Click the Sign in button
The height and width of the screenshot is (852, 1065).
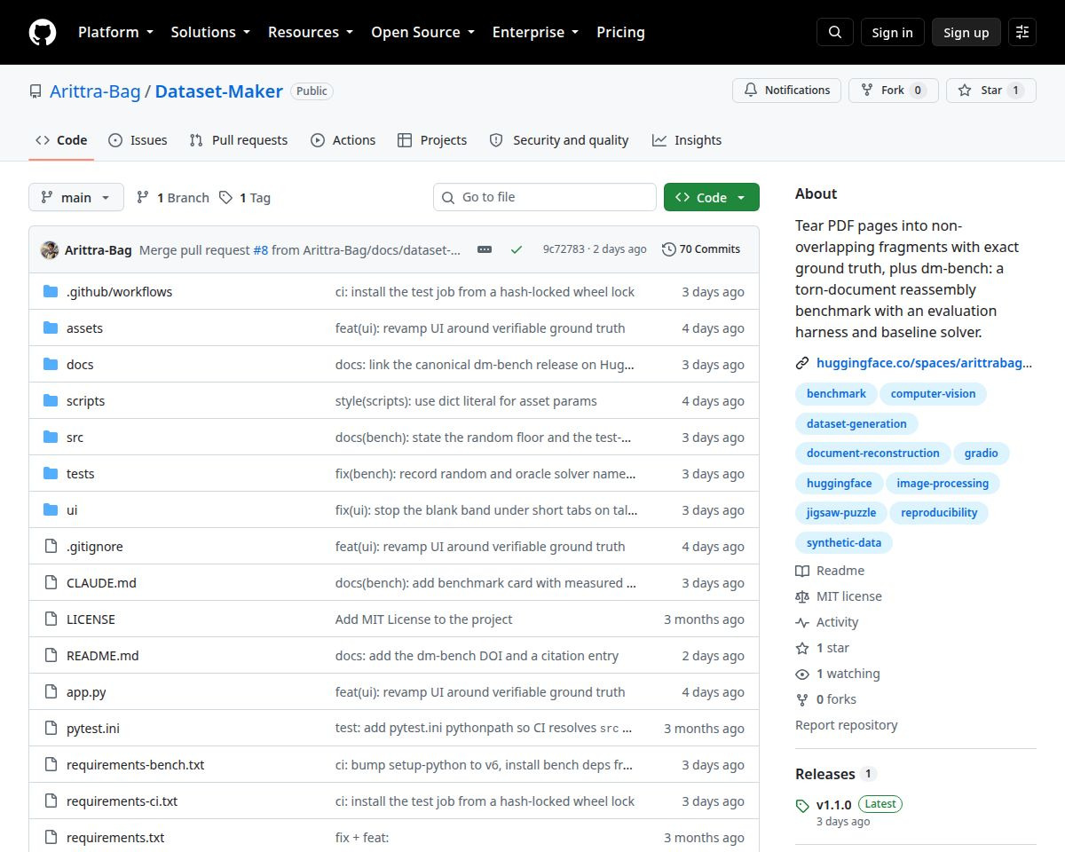[x=892, y=32]
